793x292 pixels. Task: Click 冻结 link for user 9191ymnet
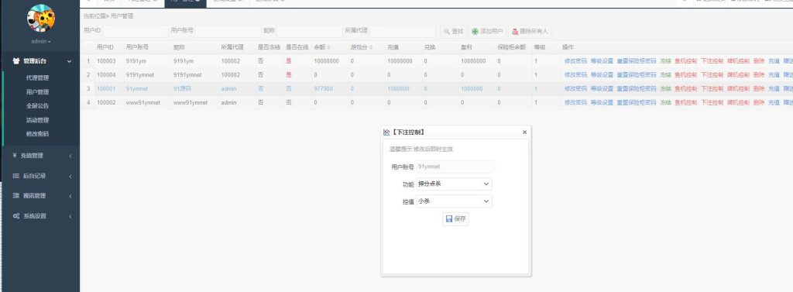[665, 75]
